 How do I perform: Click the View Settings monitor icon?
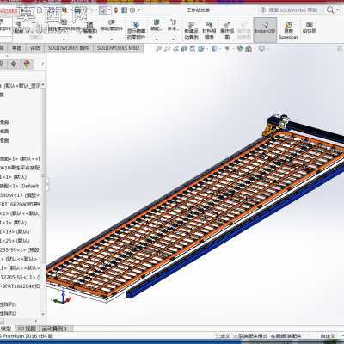point(261,49)
